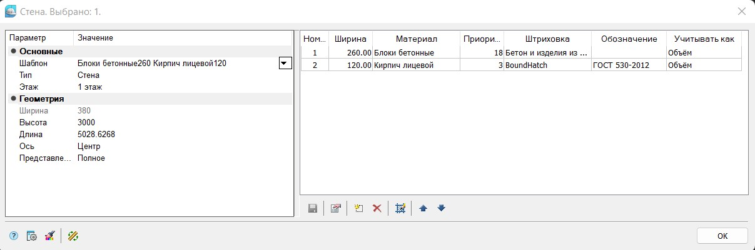The image size is (755, 250).
Task: Add a new wall layer
Action: 358,208
